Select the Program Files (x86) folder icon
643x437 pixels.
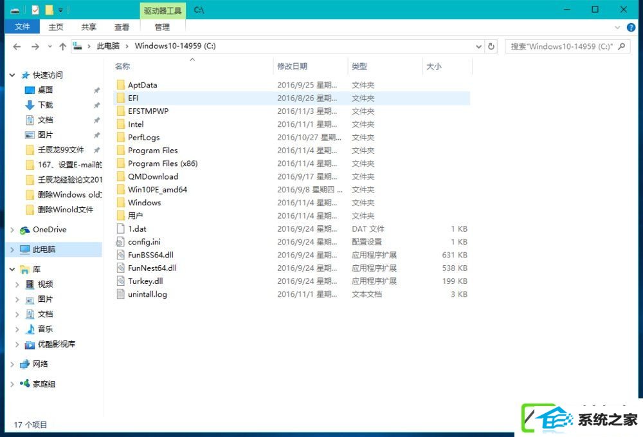click(x=121, y=163)
